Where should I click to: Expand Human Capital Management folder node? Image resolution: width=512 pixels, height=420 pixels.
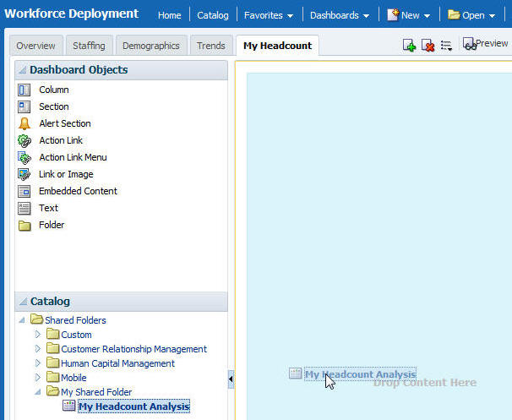coord(37,363)
